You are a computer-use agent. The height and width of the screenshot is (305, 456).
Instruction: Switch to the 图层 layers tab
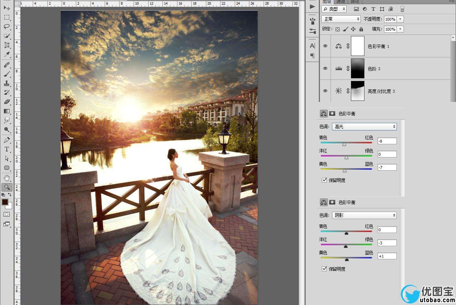click(x=327, y=2)
